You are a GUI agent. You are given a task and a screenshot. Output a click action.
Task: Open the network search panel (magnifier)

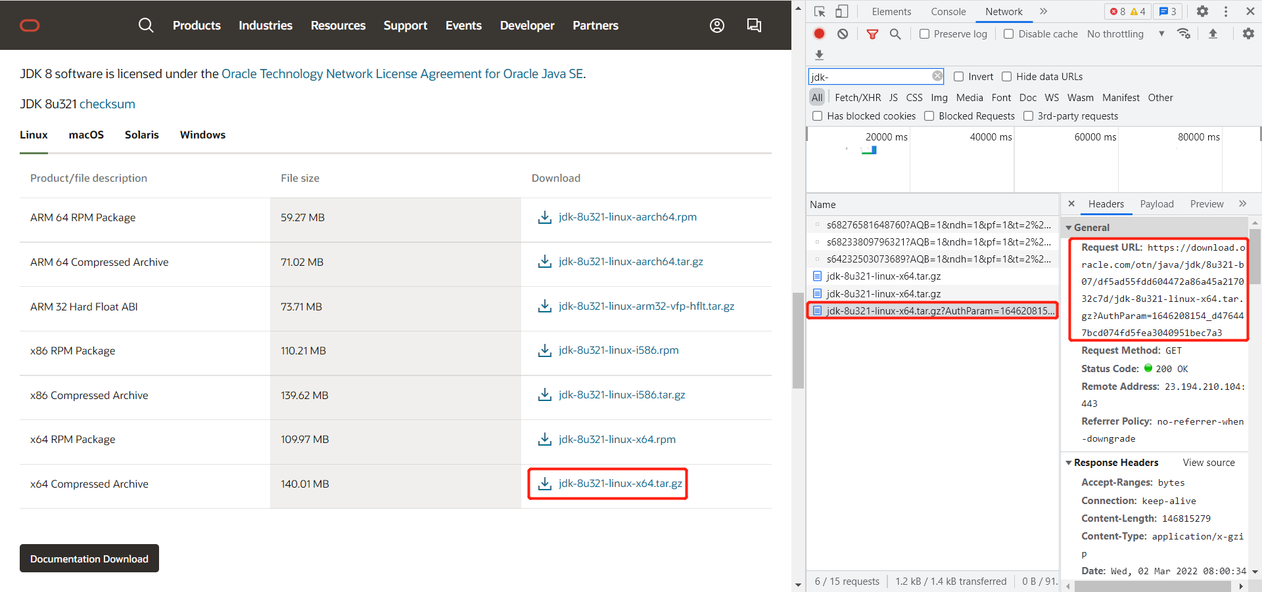(x=895, y=33)
